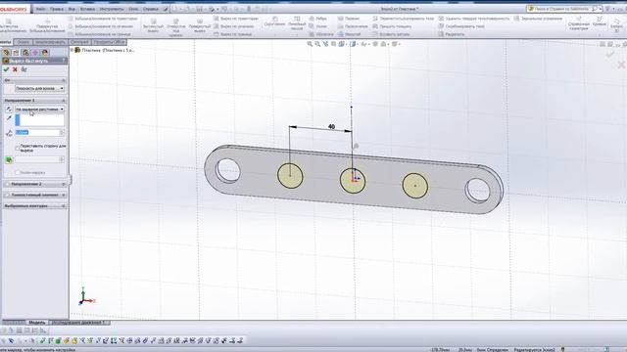Expand the Thin Feature section chevron

tap(64, 195)
